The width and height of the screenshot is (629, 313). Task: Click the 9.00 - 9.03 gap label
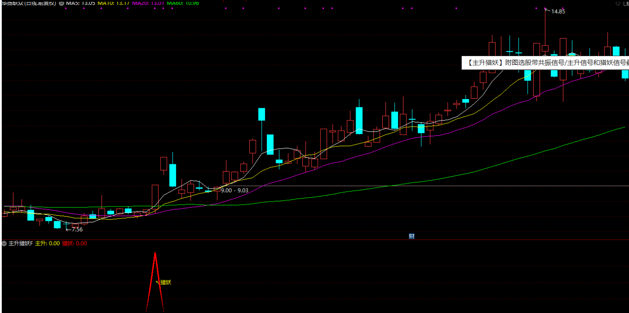pyautogui.click(x=234, y=190)
